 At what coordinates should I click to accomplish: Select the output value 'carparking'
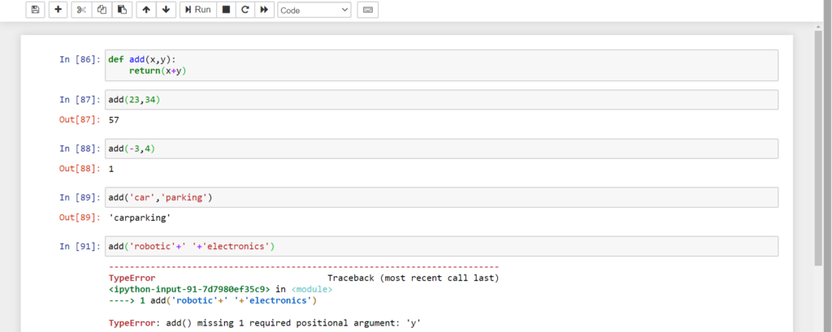point(140,218)
